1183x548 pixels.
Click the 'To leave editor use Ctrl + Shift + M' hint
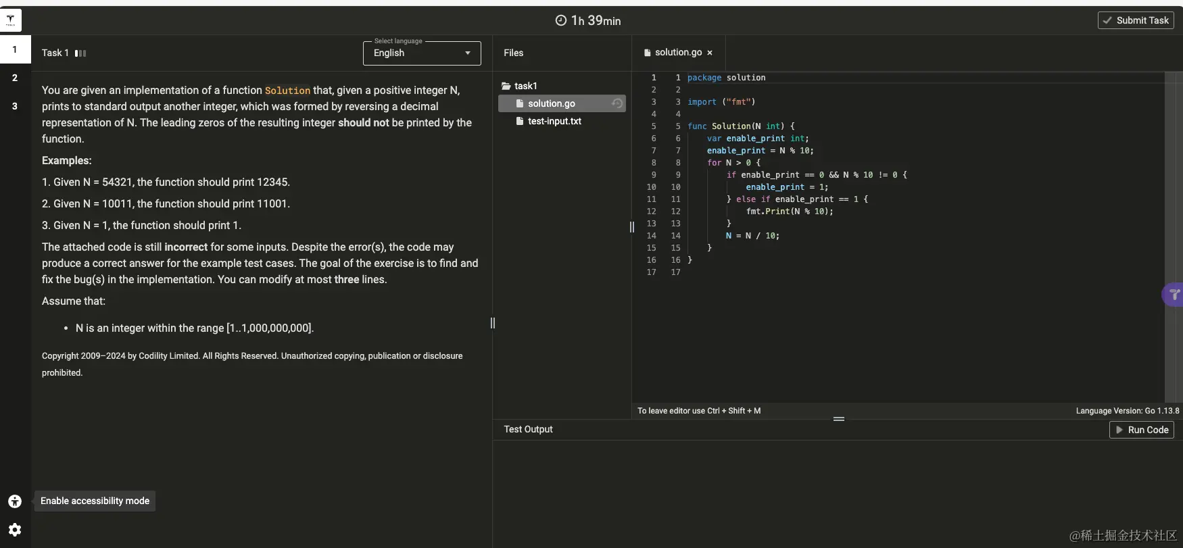coord(699,411)
